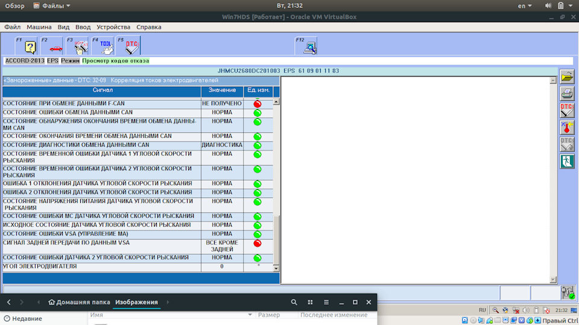Click the open folder icon in right sidebar
This screenshot has width=579, height=325.
pyautogui.click(x=567, y=77)
